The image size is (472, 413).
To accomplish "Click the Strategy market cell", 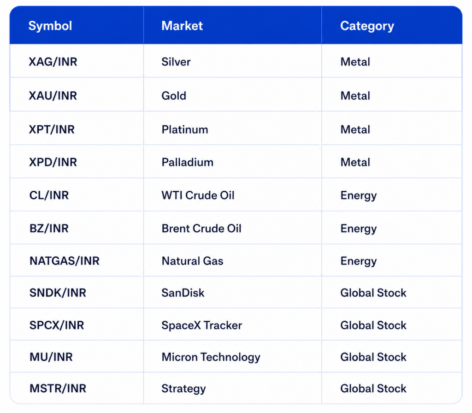I will click(x=183, y=389).
